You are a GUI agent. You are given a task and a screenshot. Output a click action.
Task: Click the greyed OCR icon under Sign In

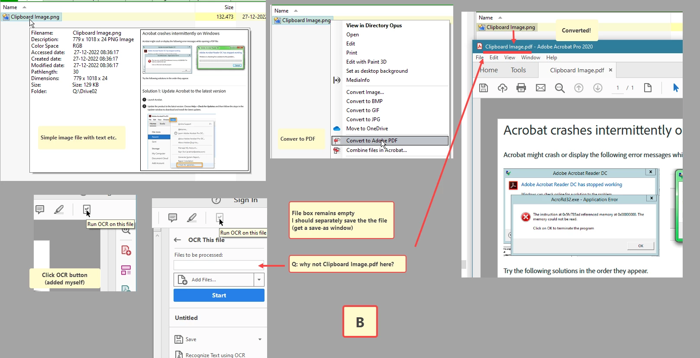point(219,217)
